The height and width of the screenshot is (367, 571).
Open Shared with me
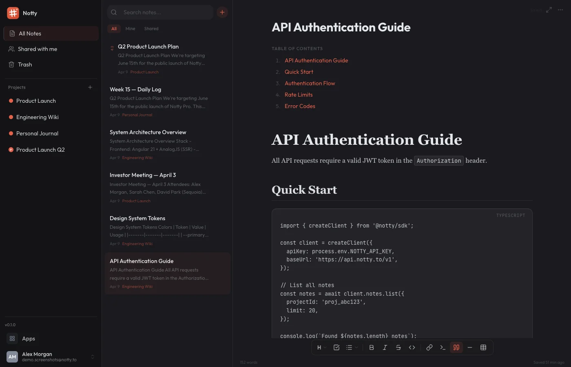(x=51, y=49)
